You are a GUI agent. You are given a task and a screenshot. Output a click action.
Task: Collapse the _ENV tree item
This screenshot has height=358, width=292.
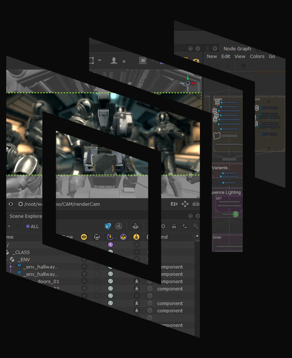[7, 260]
